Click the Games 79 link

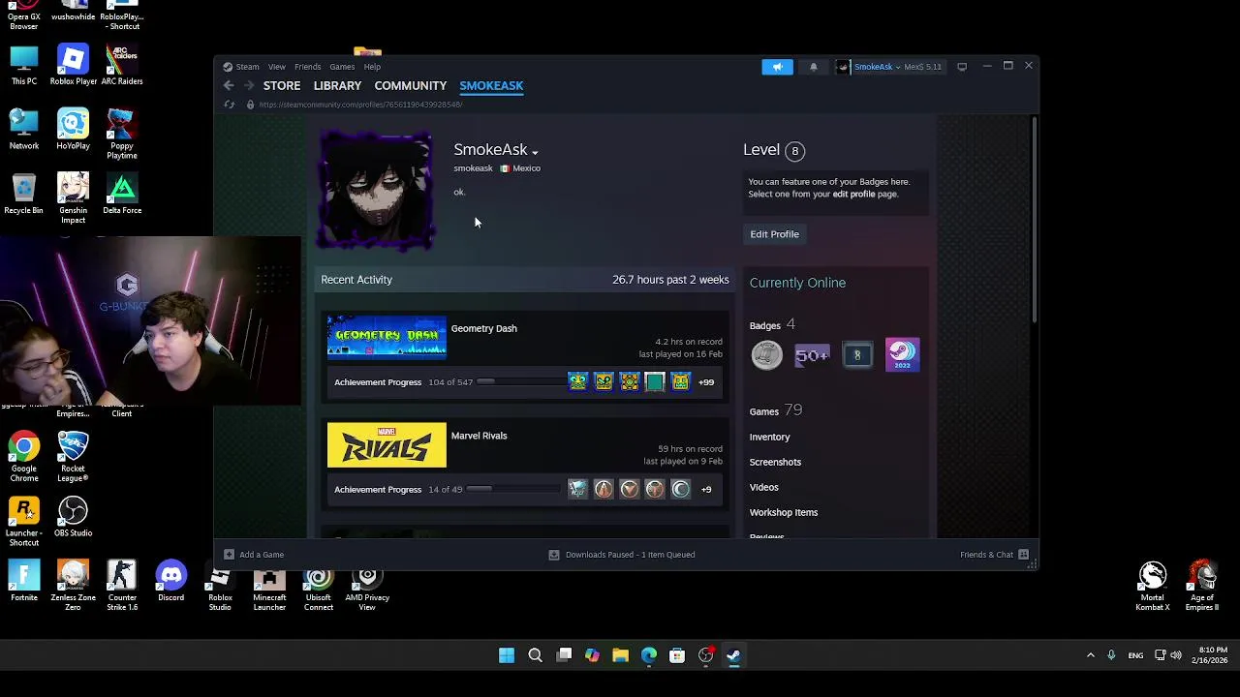click(775, 410)
